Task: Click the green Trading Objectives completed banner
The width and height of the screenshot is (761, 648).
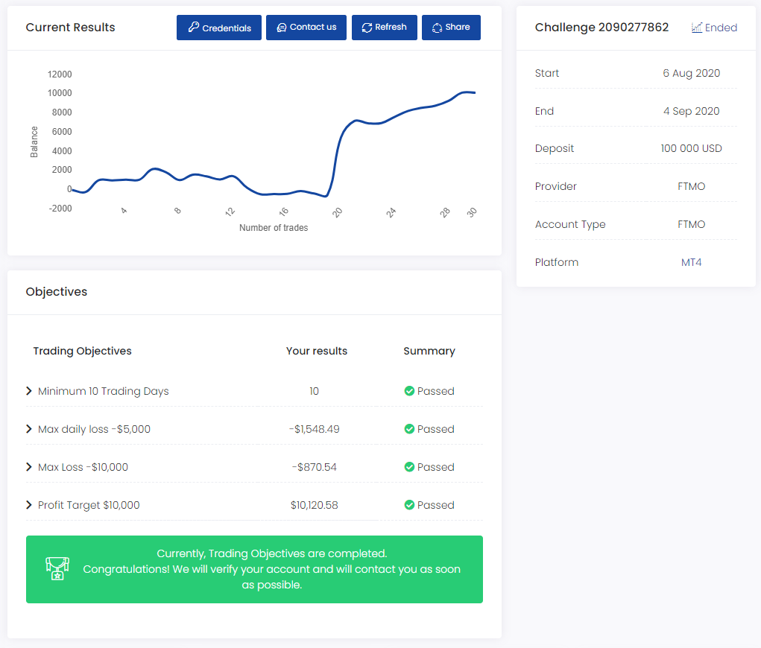Action: (x=271, y=569)
